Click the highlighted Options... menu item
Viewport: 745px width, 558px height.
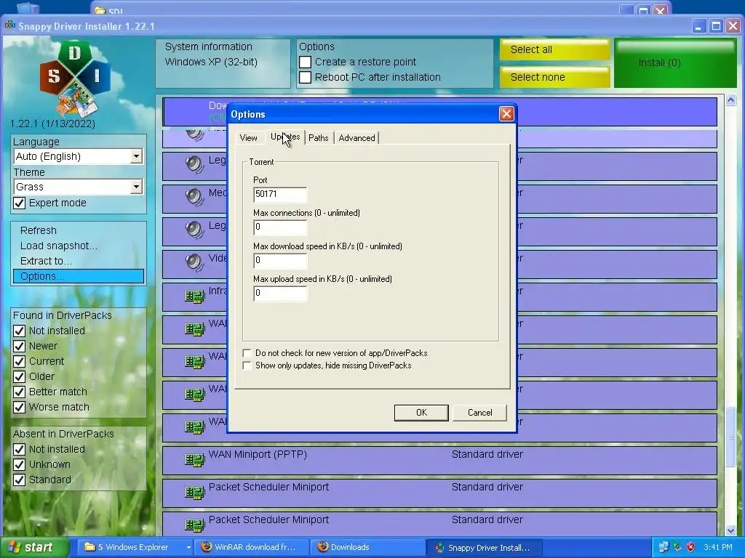coord(79,276)
